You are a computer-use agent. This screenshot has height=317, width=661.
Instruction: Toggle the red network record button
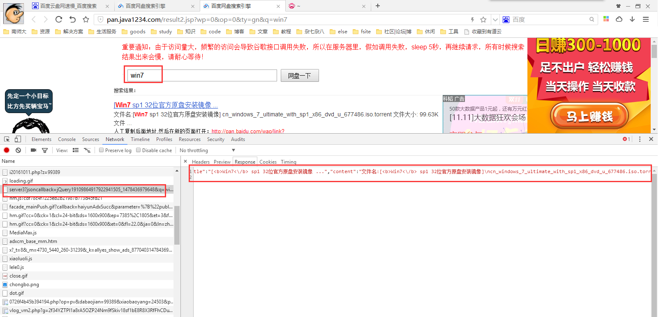tap(7, 150)
